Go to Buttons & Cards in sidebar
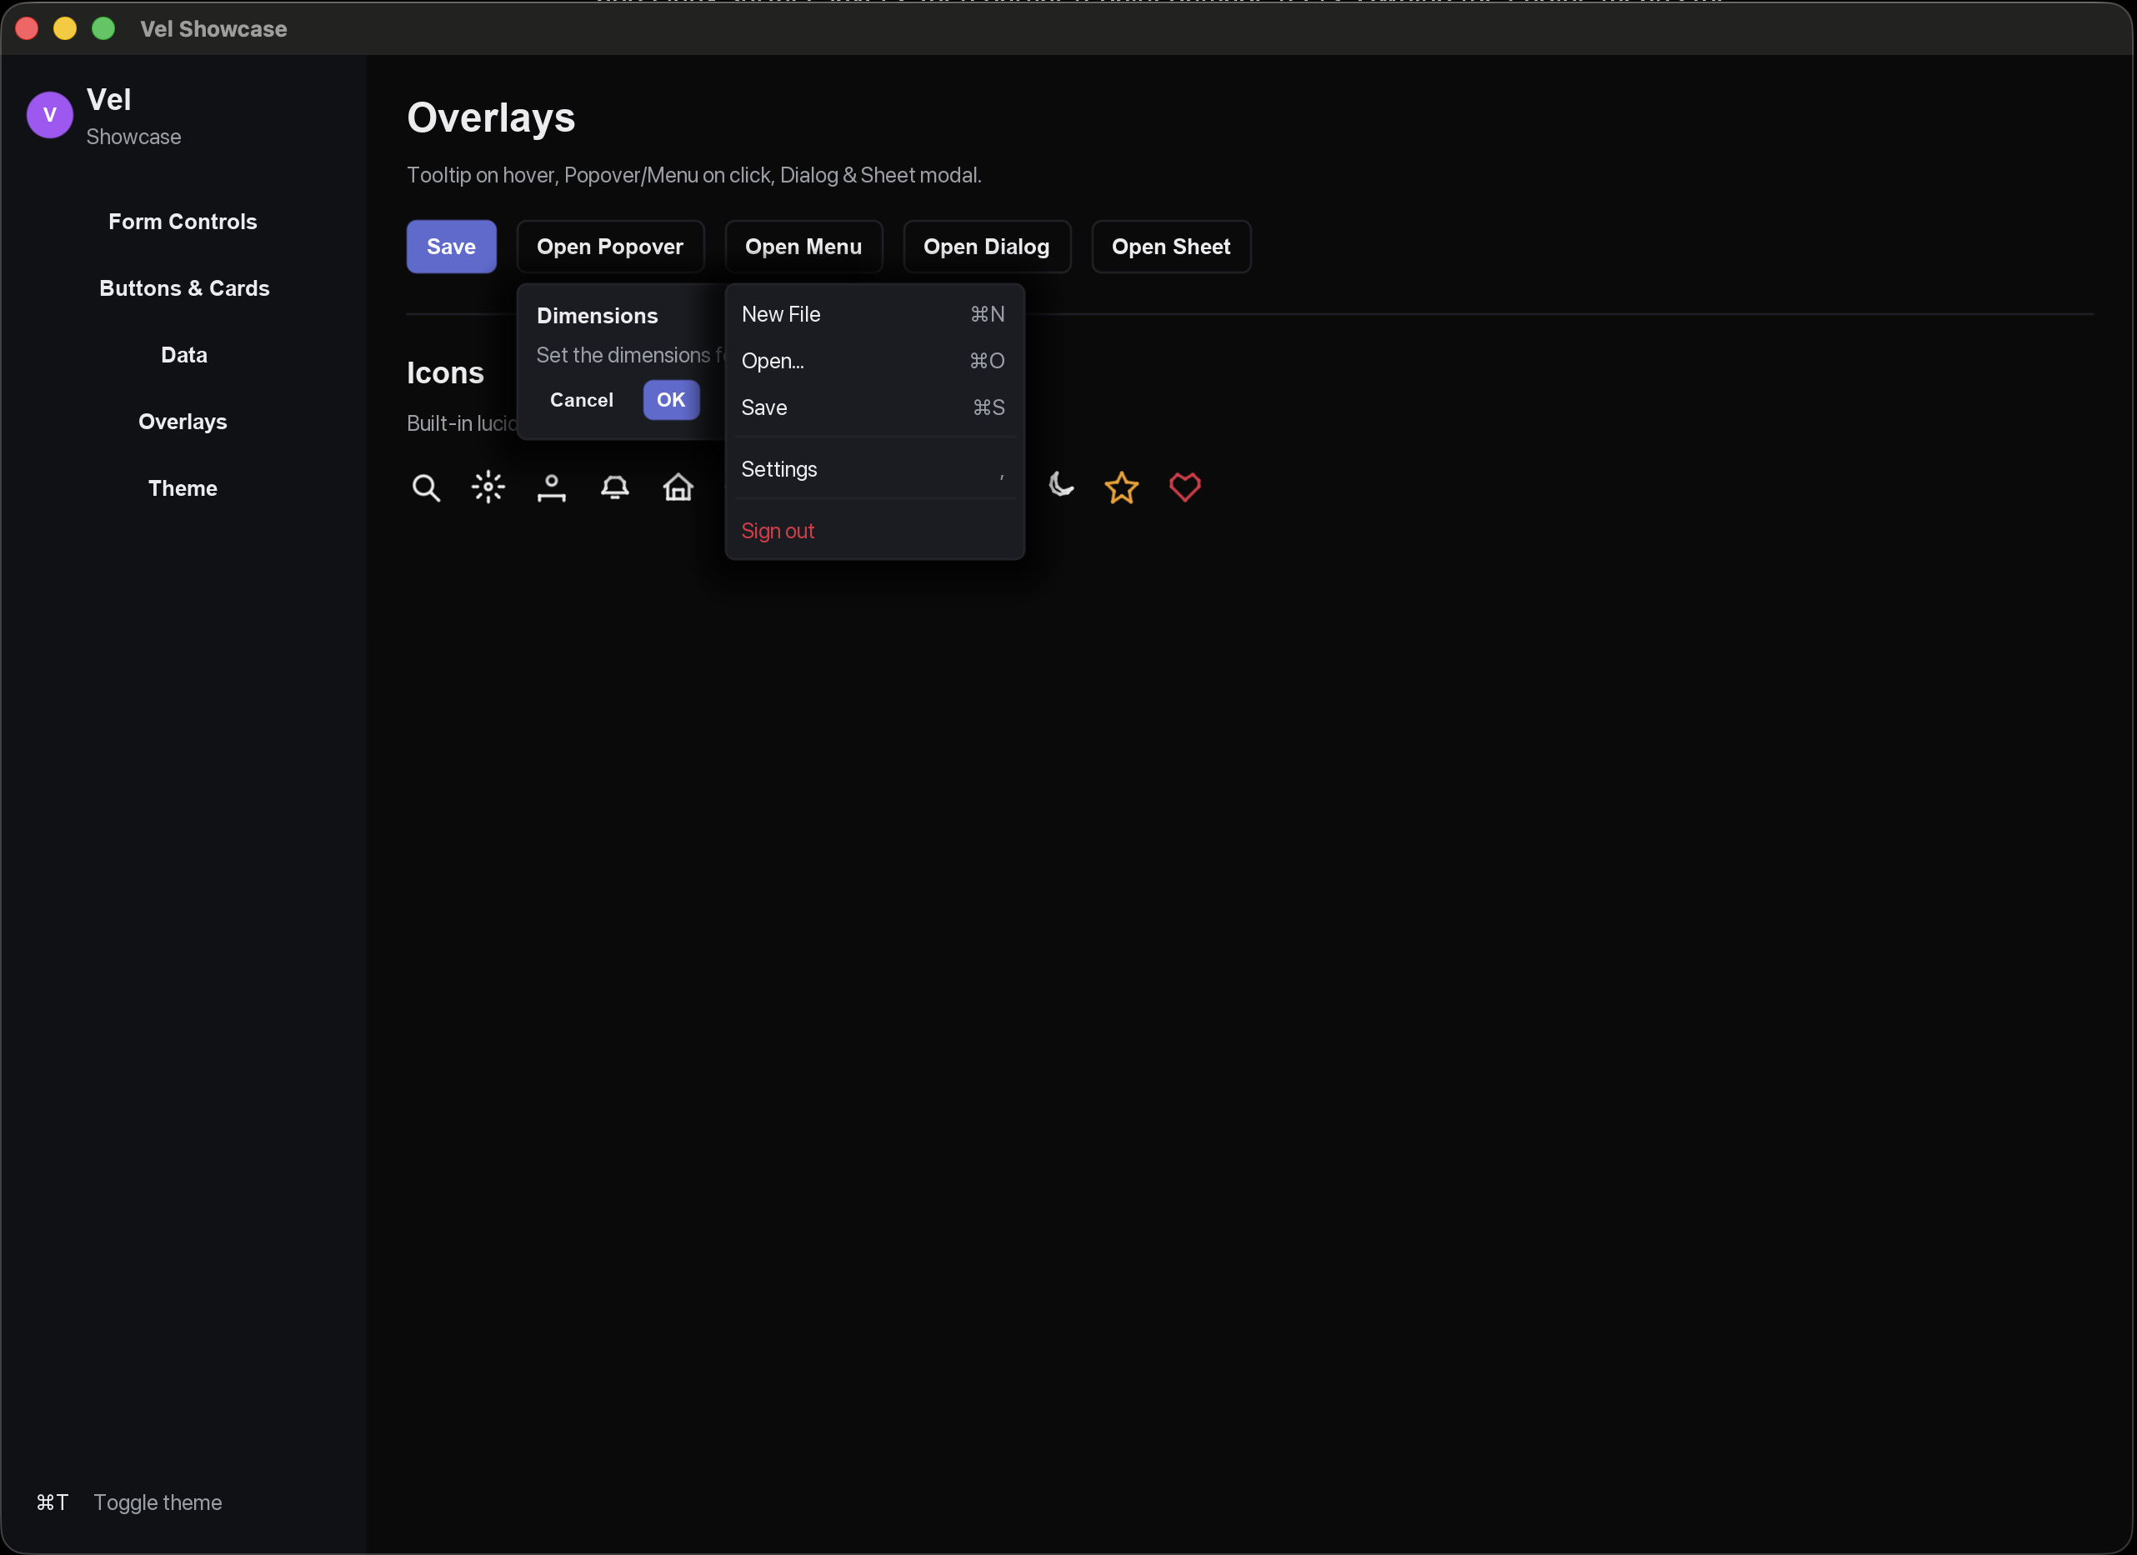The width and height of the screenshot is (2137, 1555). 183,288
